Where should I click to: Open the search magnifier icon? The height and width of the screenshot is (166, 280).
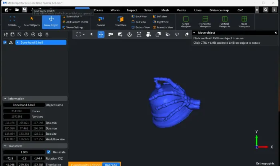click(x=266, y=10)
